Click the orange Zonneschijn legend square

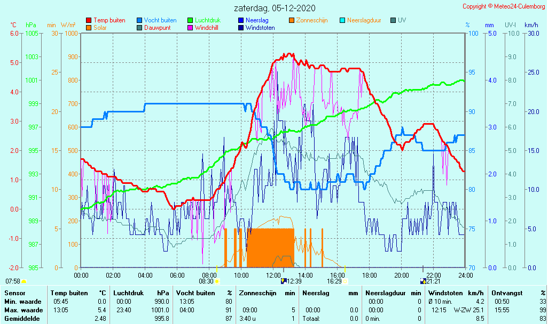[292, 20]
